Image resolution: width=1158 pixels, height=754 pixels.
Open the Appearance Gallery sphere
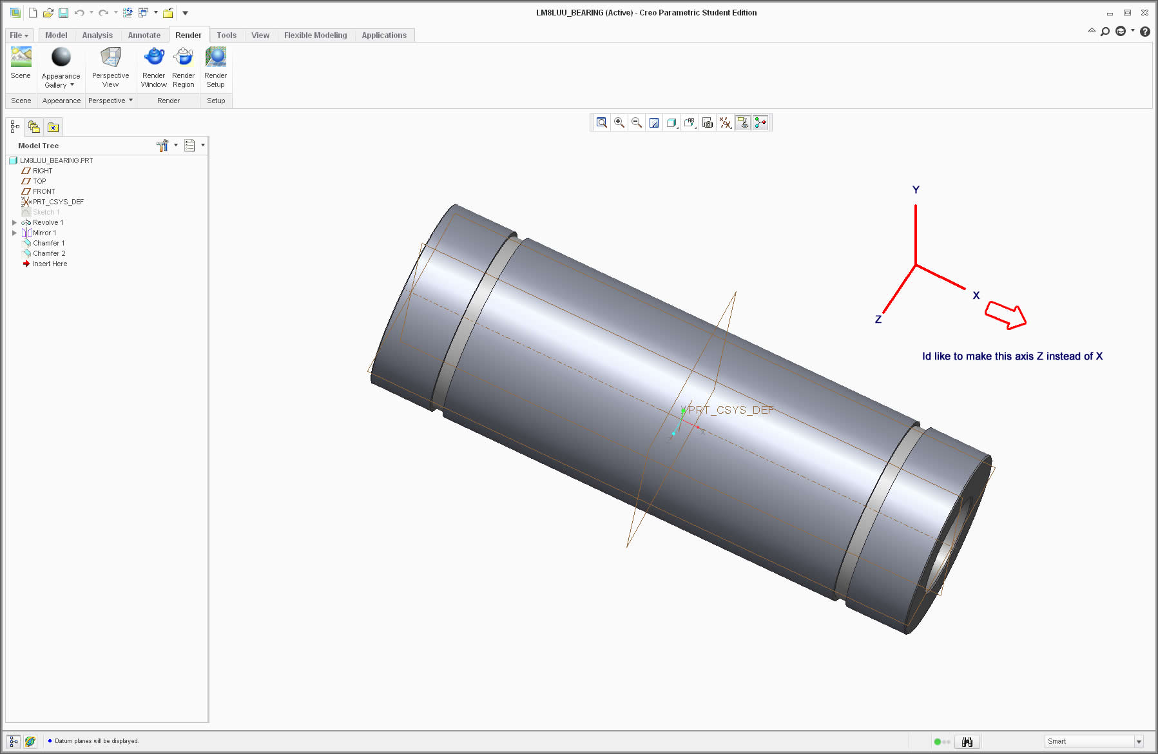click(x=61, y=68)
